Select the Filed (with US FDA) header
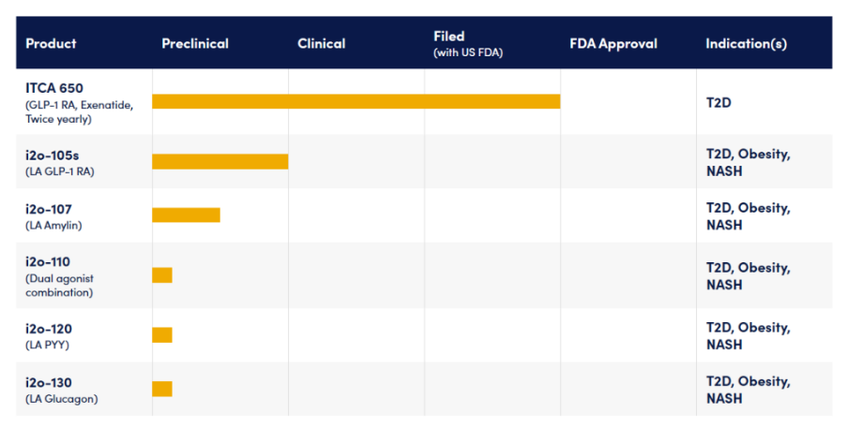 468,44
